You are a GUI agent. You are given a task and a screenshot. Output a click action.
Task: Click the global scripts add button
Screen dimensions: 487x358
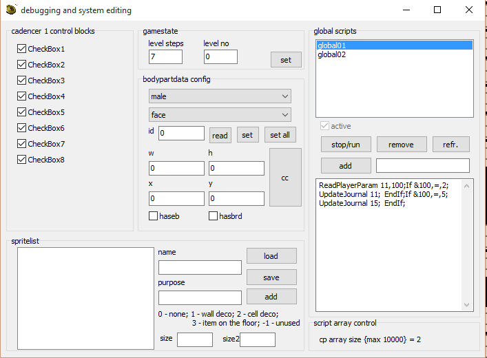tap(346, 165)
